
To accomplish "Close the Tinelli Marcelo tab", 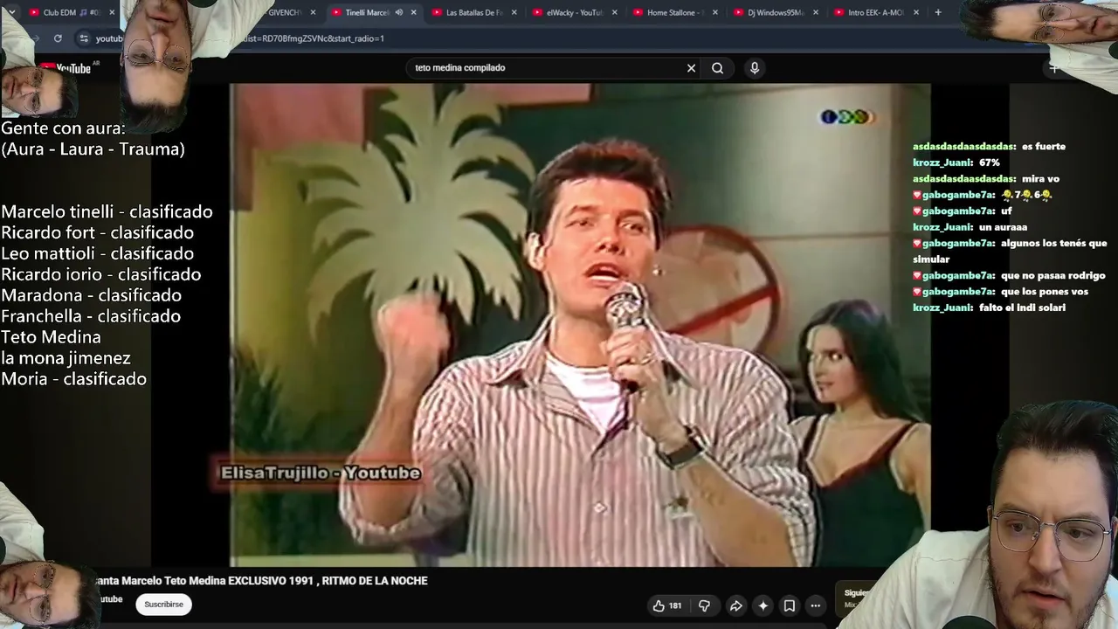I will point(413,12).
